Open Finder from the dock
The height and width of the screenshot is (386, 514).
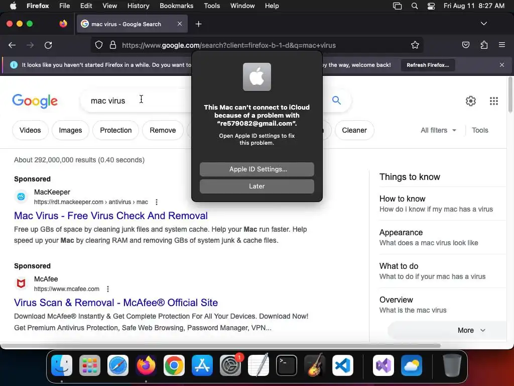tap(62, 365)
